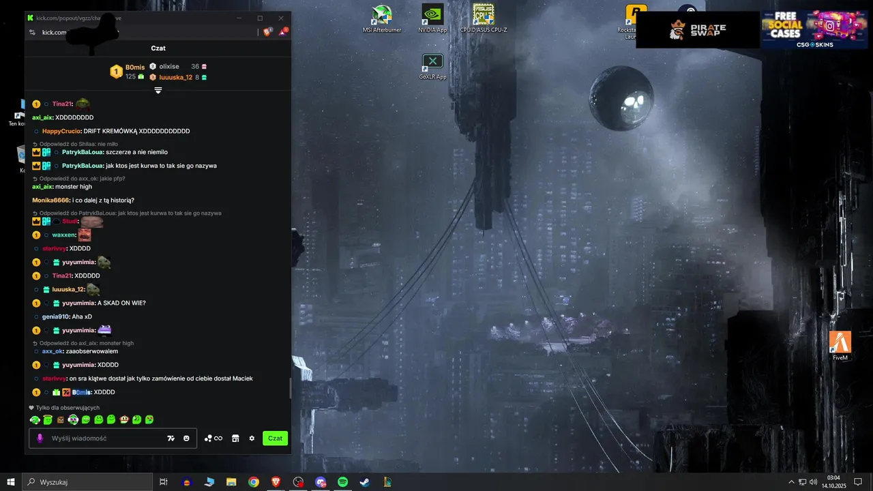Open League of Legends taskbar icon
The image size is (873, 491).
click(387, 482)
